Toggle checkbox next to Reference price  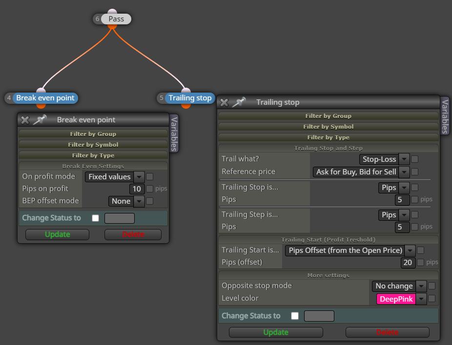(414, 172)
